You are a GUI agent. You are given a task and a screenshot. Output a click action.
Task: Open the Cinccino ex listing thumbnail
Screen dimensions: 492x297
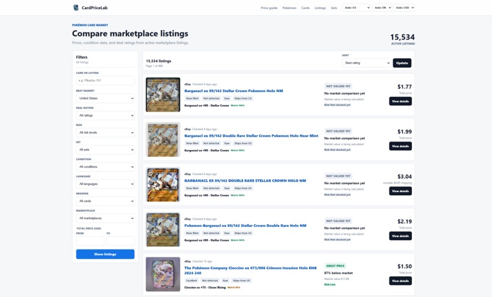click(x=163, y=274)
